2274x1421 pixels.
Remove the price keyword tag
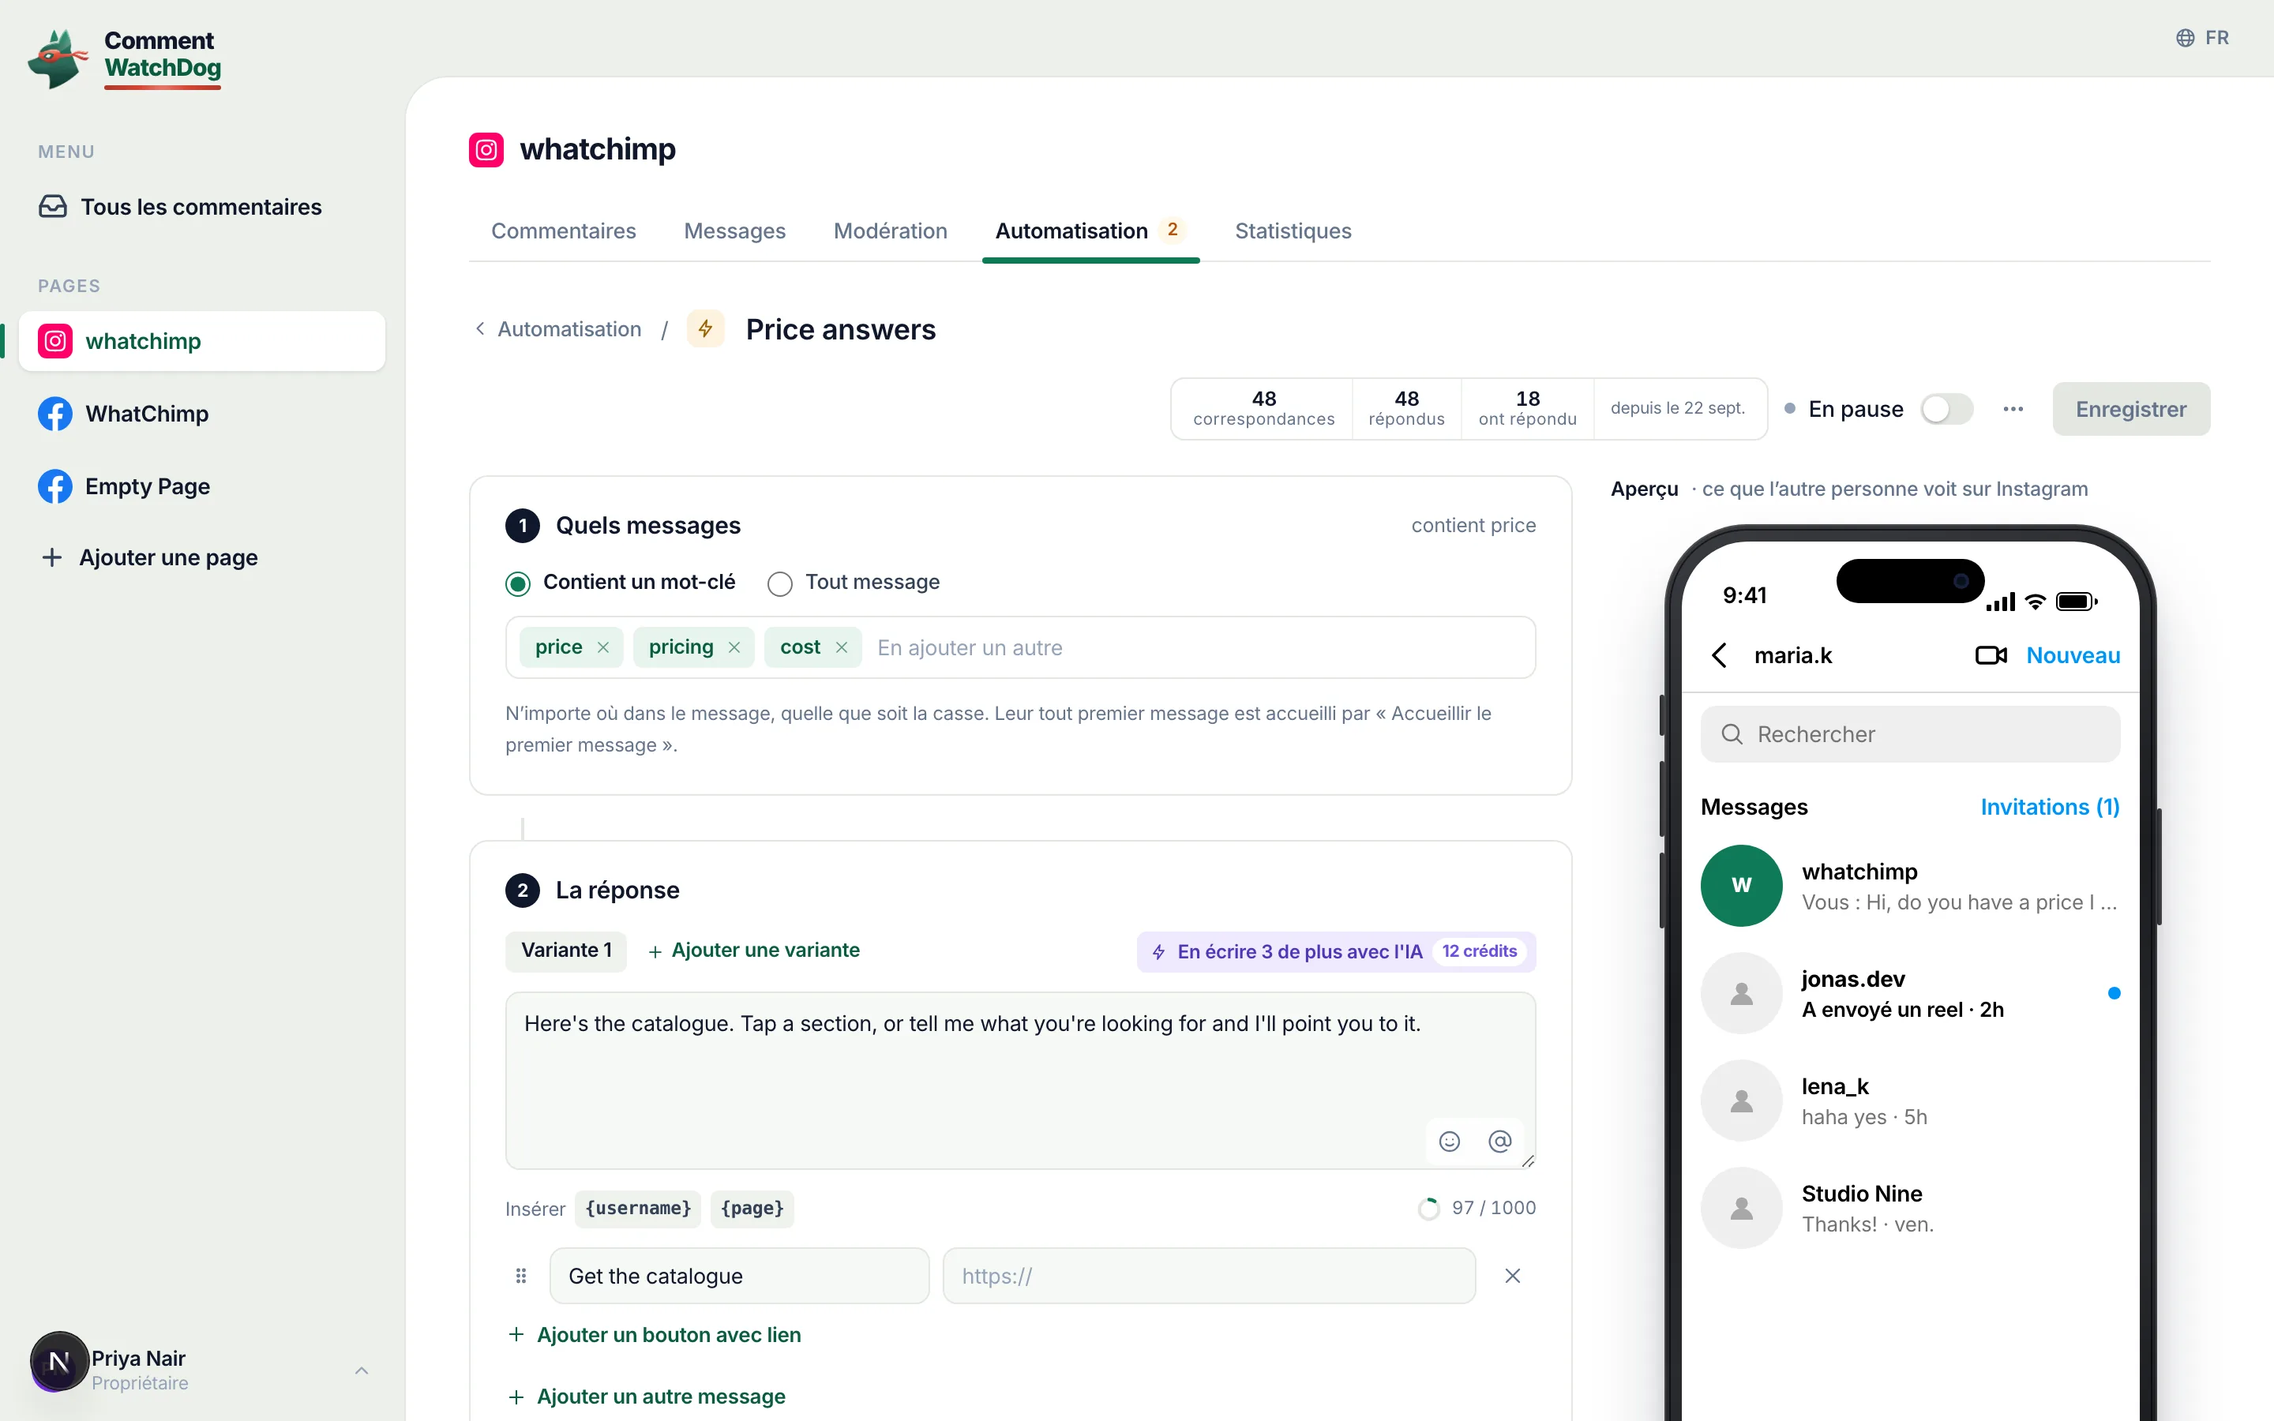pyautogui.click(x=603, y=647)
